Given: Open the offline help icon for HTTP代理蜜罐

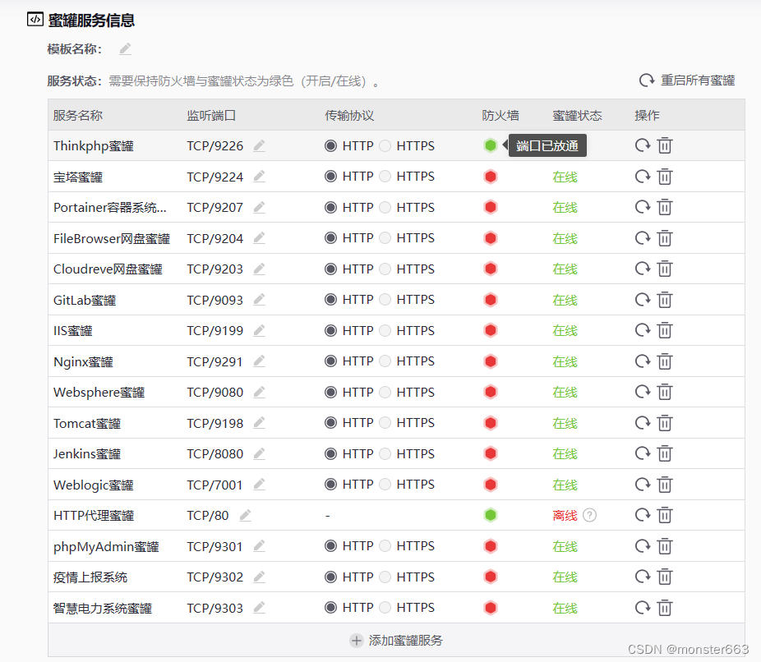Looking at the screenshot, I should point(589,515).
